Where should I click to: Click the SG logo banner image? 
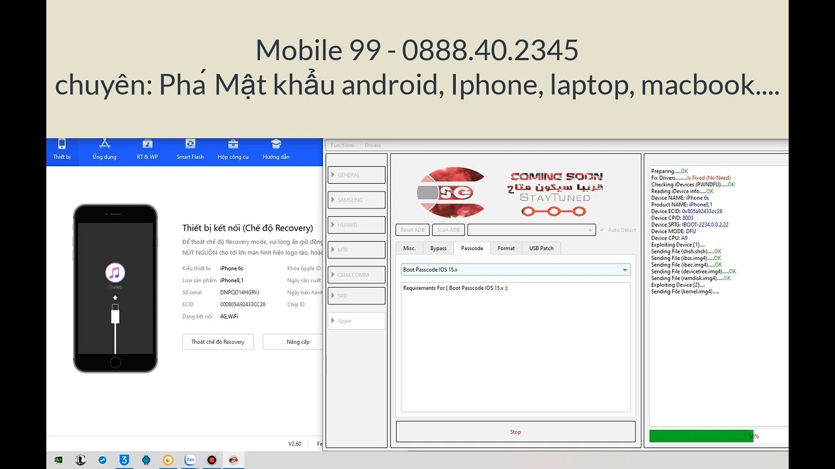(x=451, y=192)
